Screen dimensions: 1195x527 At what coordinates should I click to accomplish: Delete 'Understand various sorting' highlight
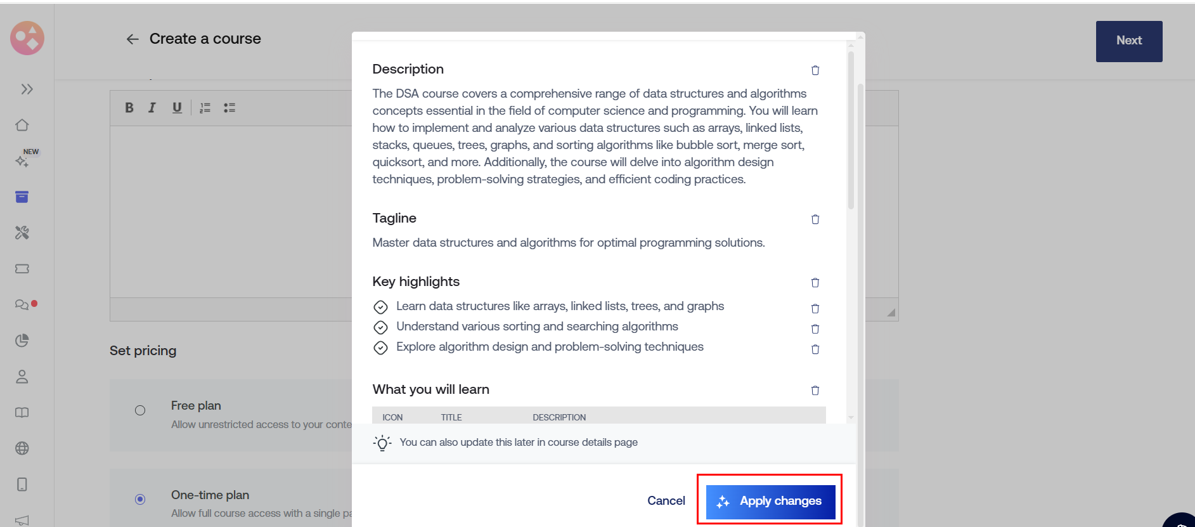click(x=815, y=329)
